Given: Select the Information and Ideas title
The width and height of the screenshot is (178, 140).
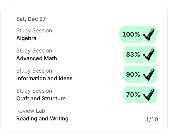Looking at the screenshot, I should 44,78.
